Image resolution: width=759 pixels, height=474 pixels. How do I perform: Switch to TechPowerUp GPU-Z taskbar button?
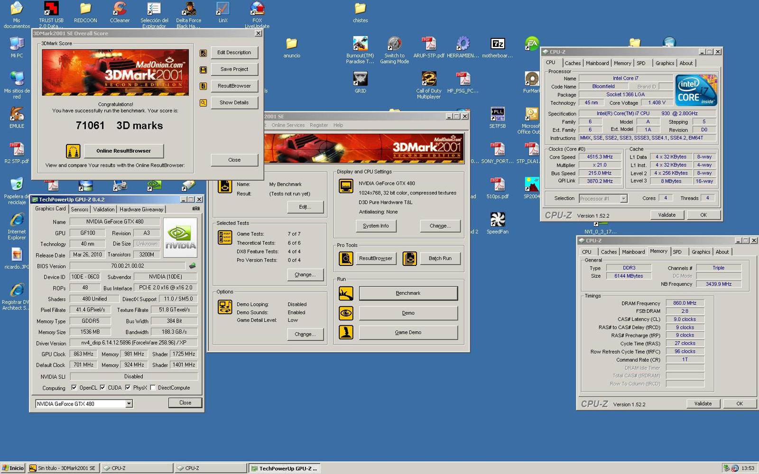(285, 468)
